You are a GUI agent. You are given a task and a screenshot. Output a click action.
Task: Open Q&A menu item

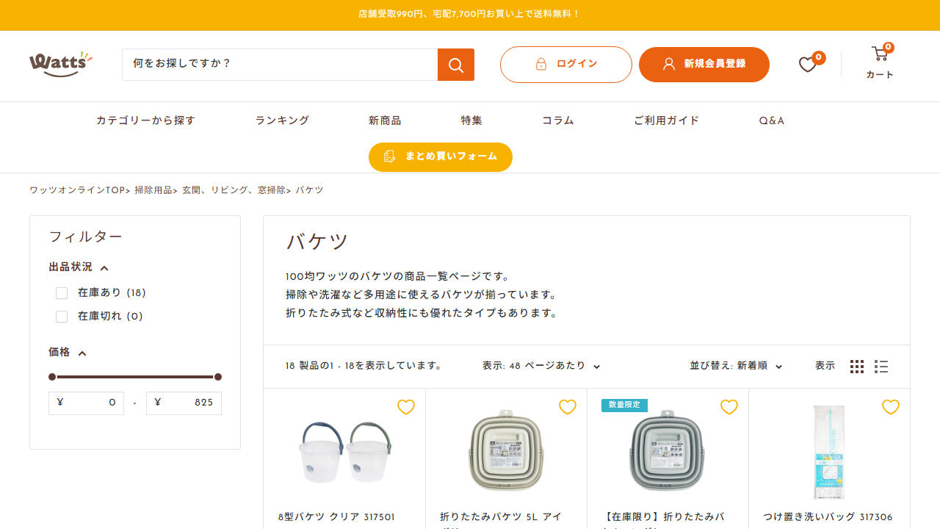772,120
